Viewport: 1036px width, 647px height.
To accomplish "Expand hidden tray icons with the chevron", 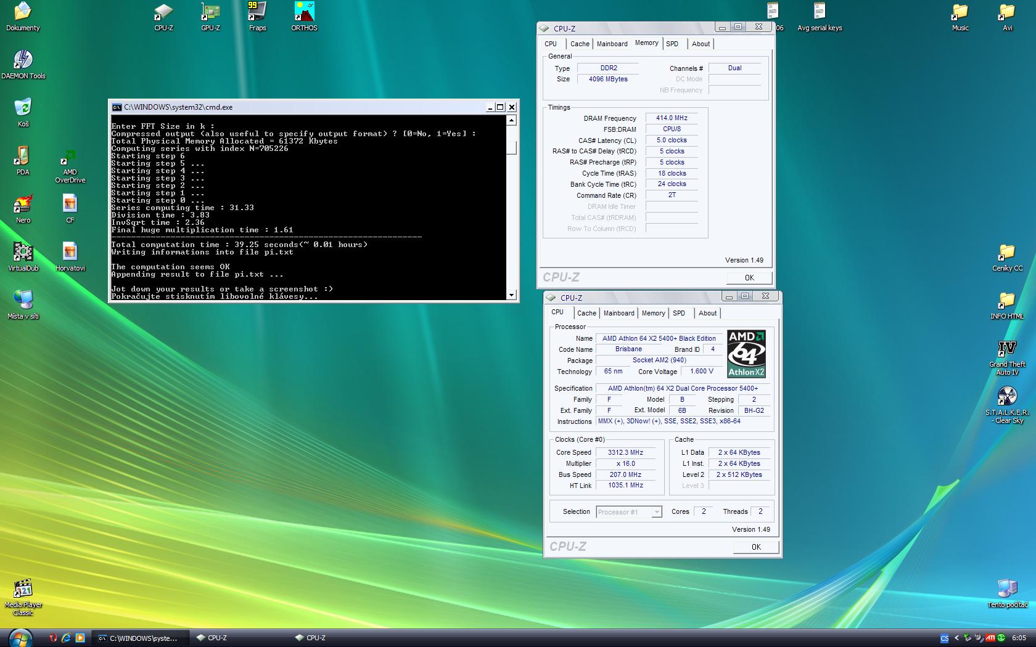I will [x=956, y=638].
